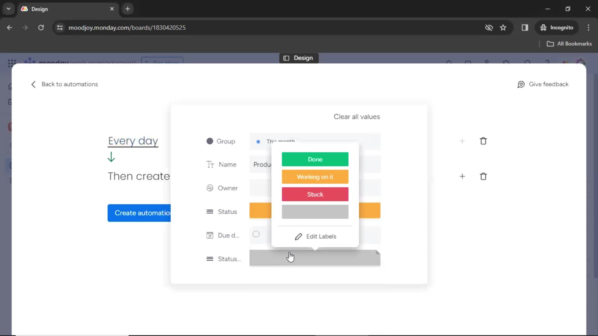
Task: Click the Clear all values link
Action: [x=357, y=117]
